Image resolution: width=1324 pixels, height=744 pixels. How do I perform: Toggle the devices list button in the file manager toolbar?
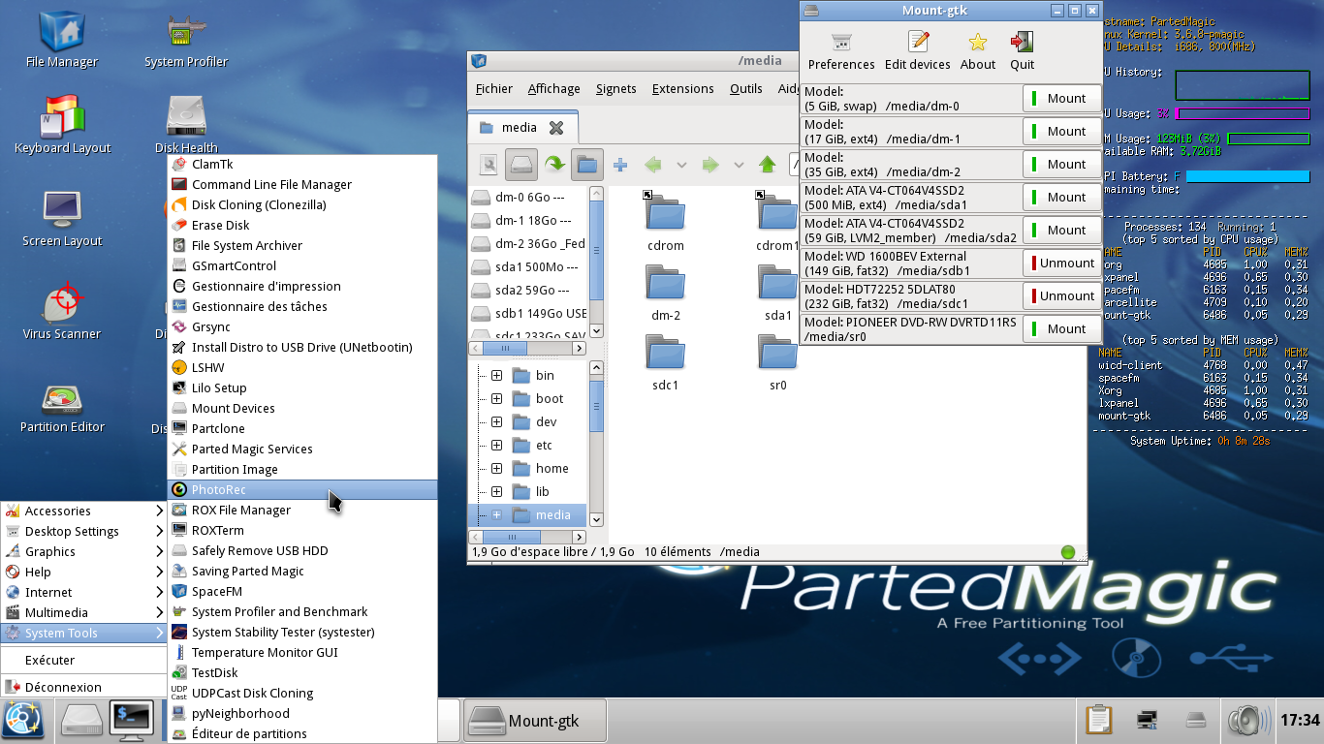coord(521,165)
